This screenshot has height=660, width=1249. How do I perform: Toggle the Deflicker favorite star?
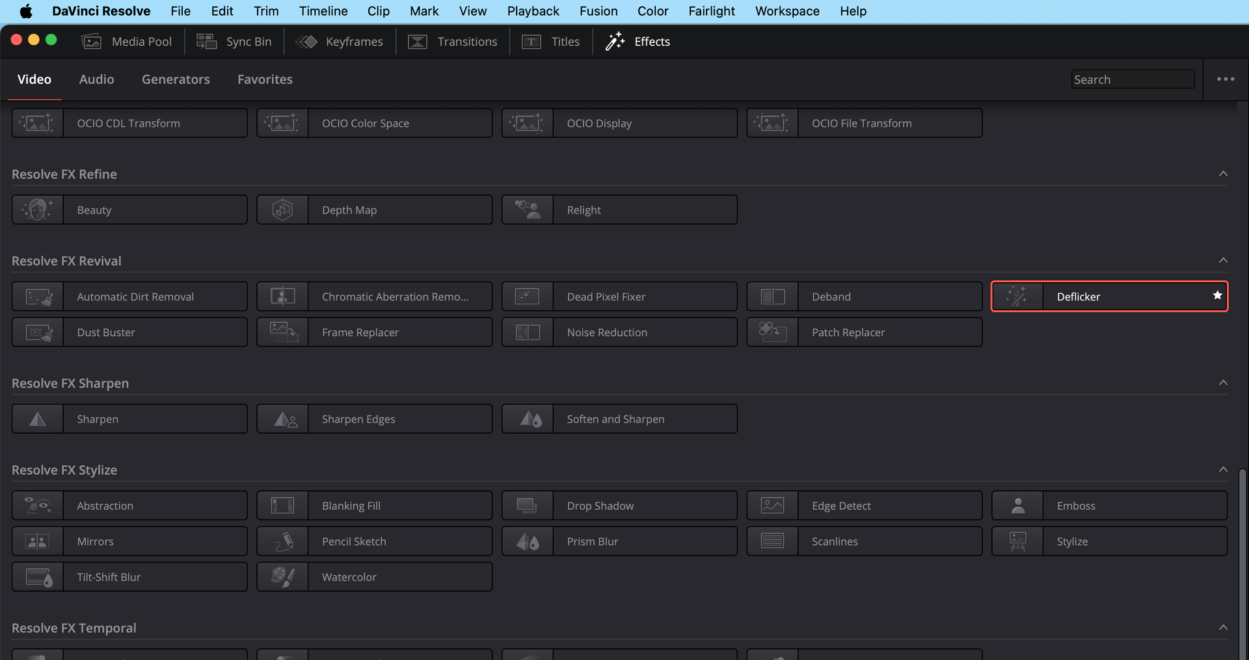pos(1217,296)
